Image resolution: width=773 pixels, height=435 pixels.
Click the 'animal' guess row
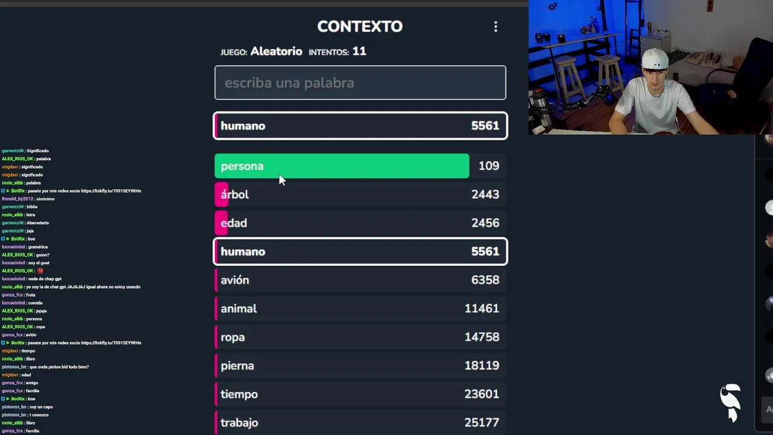360,309
